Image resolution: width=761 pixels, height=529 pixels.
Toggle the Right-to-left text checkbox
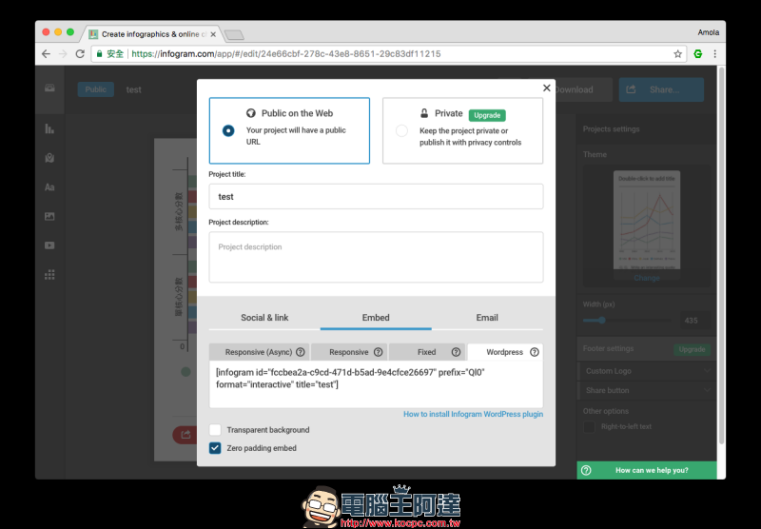click(589, 426)
